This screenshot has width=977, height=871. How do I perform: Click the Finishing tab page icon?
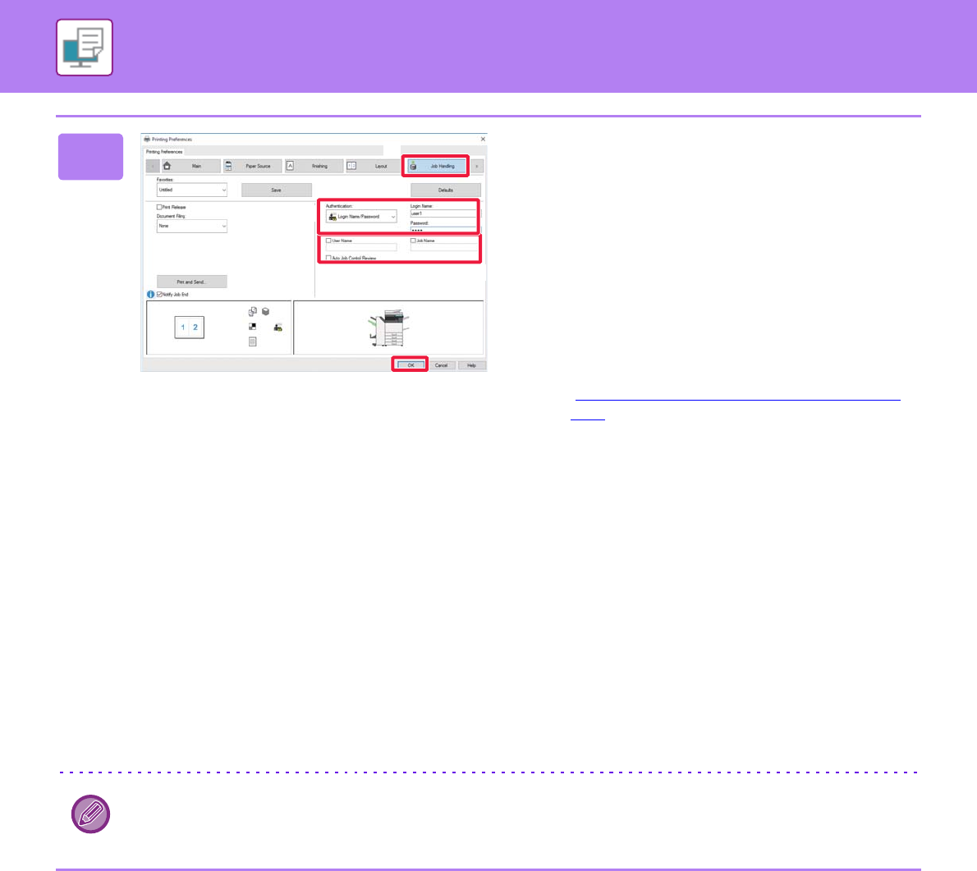290,166
